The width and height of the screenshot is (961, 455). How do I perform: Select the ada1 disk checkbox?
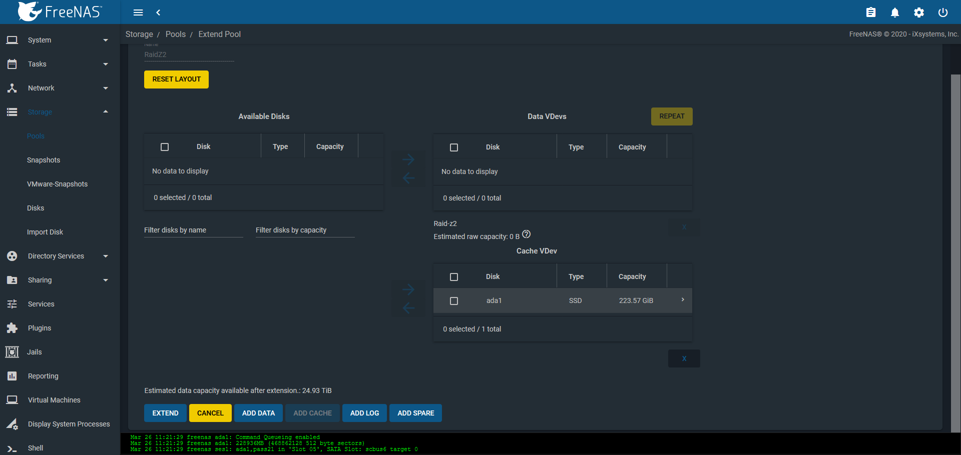click(454, 301)
